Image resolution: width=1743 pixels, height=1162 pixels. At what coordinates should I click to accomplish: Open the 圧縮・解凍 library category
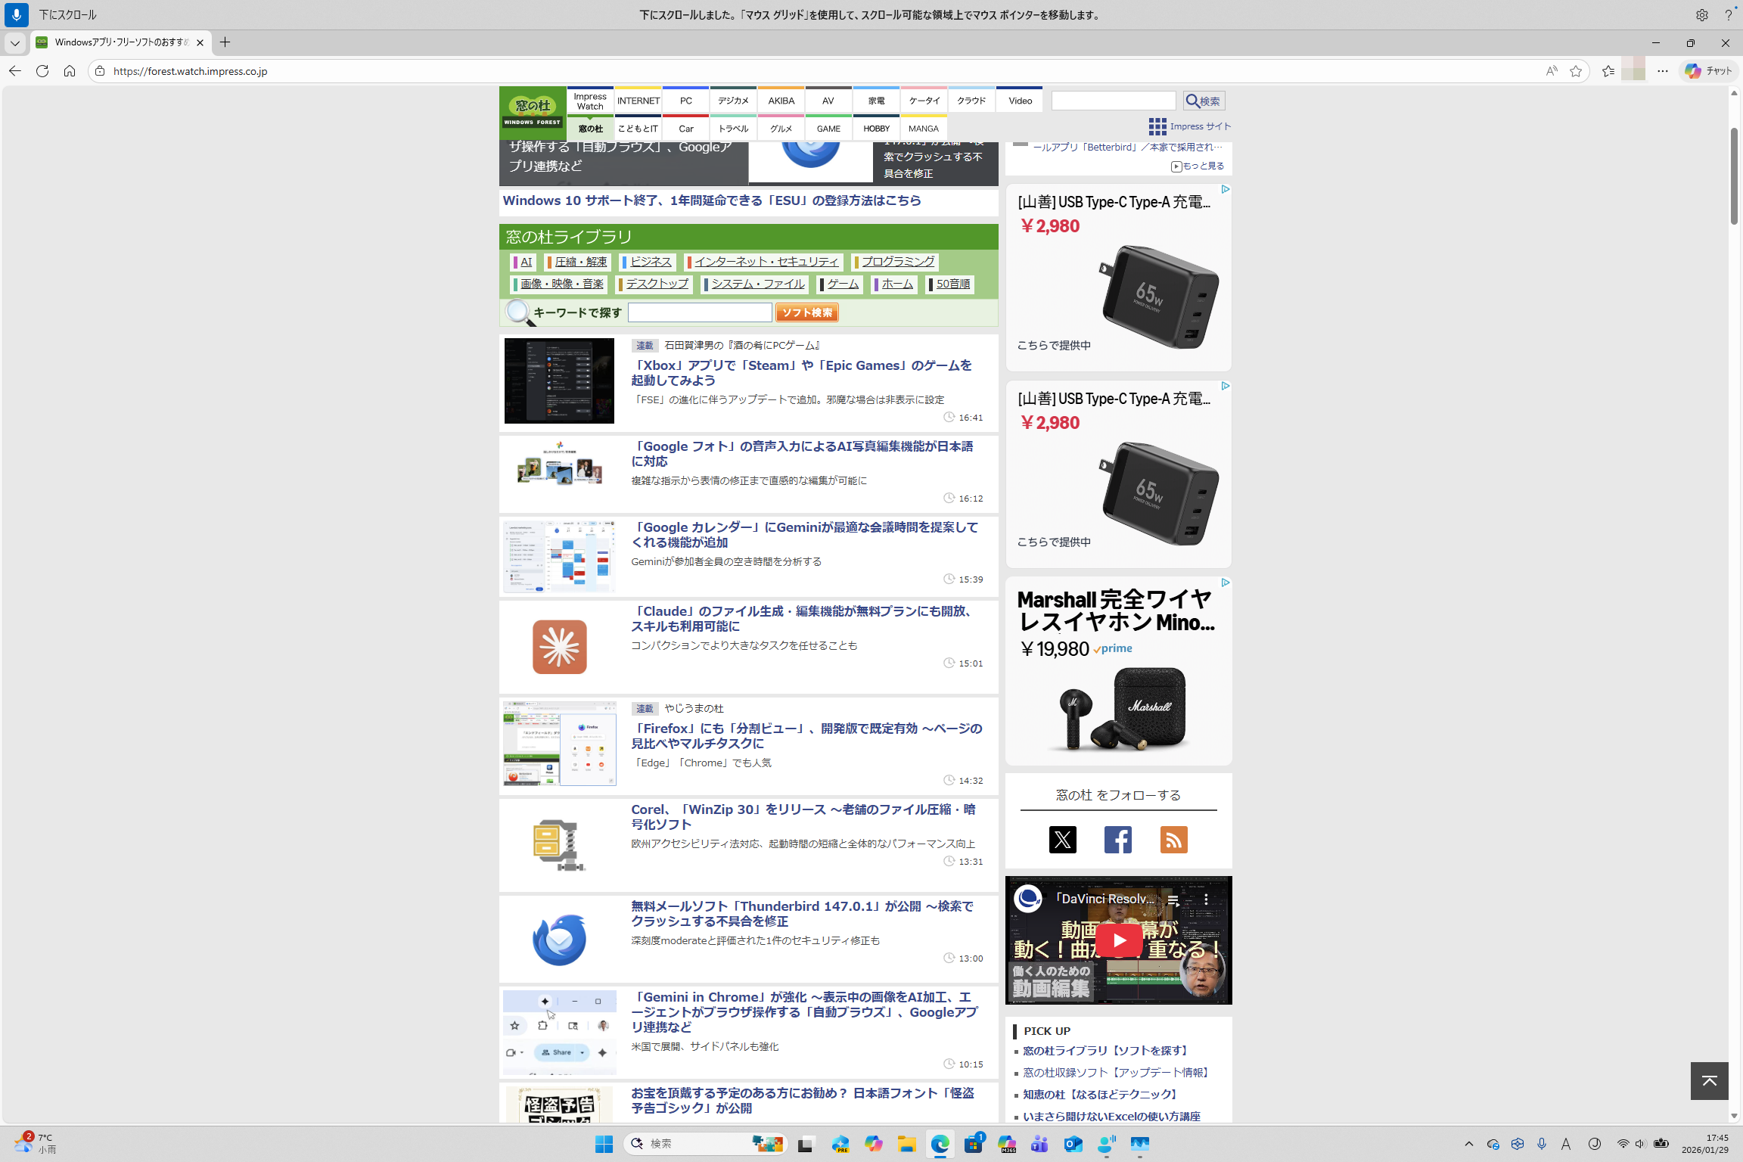tap(579, 262)
